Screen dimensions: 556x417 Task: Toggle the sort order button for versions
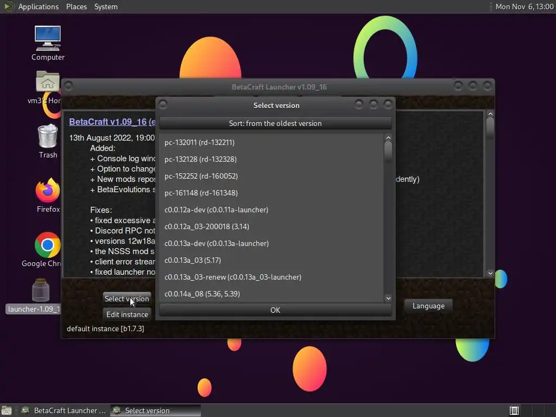[x=275, y=123]
